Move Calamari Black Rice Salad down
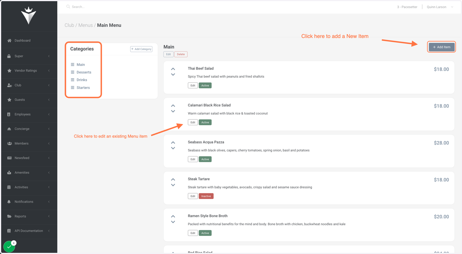The height and width of the screenshot is (254, 462). pos(173,111)
